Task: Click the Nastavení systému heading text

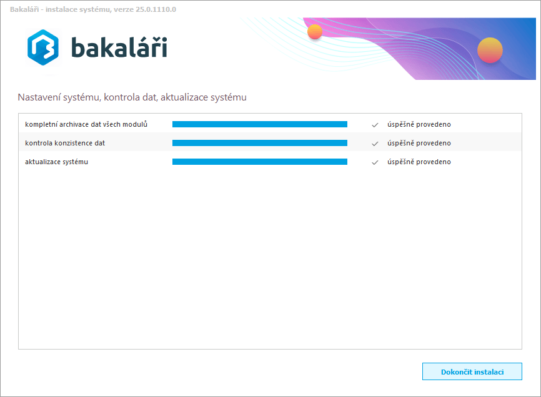Action: (x=132, y=97)
